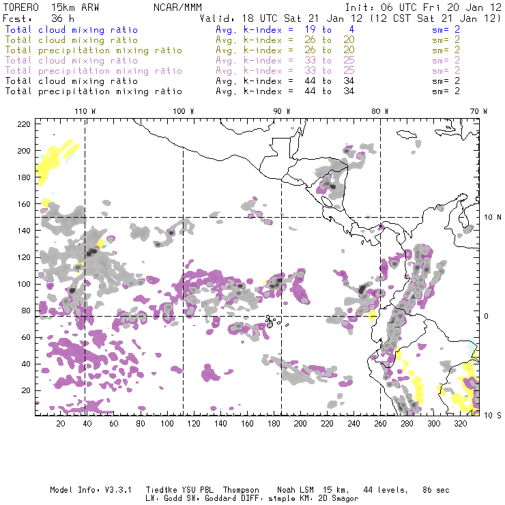The width and height of the screenshot is (505, 505).
Task: Click the 10 N latitude label
Action: click(x=493, y=217)
